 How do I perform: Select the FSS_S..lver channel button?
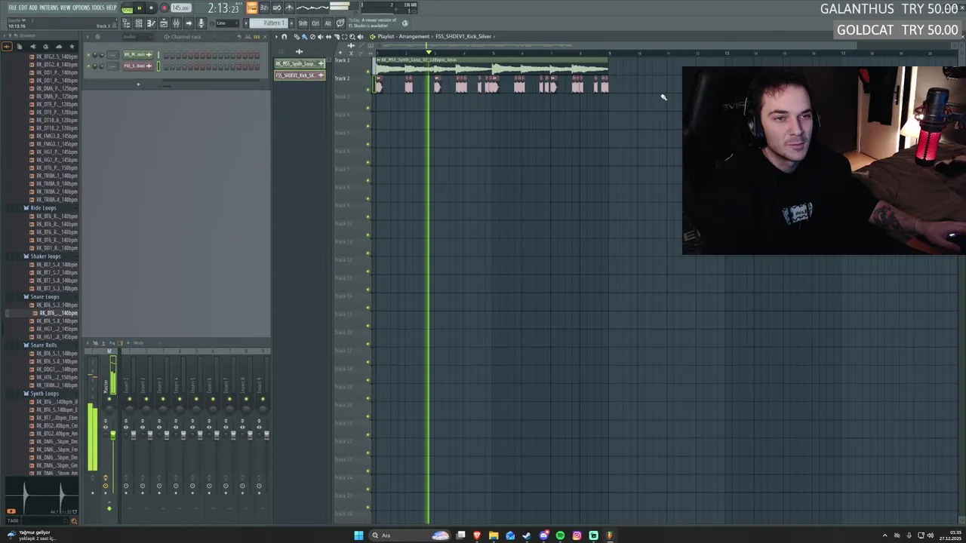coord(138,66)
